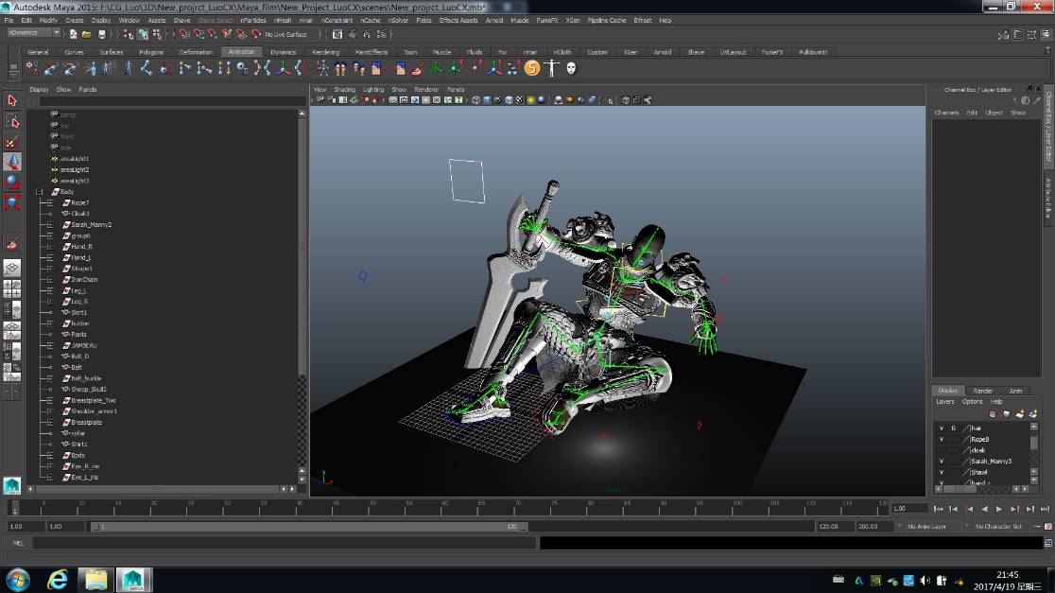
Task: Toggle visibility of the Sarah_Manny3 layer
Action: tap(941, 461)
